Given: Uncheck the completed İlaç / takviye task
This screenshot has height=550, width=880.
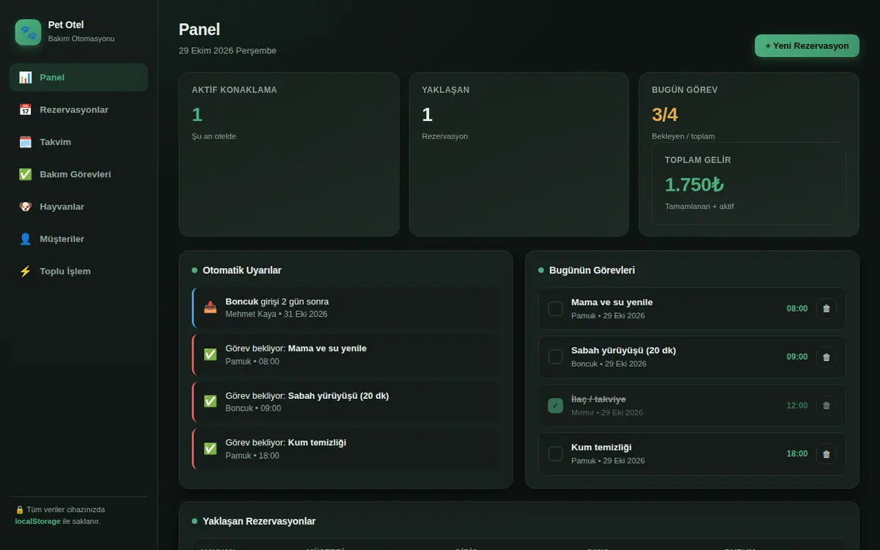Looking at the screenshot, I should (556, 406).
